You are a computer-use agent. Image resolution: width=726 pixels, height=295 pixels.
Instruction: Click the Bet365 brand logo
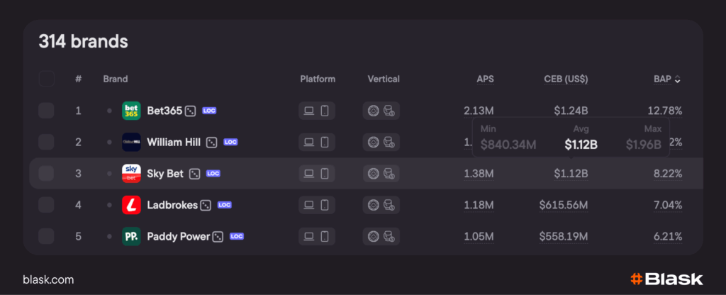tap(131, 111)
